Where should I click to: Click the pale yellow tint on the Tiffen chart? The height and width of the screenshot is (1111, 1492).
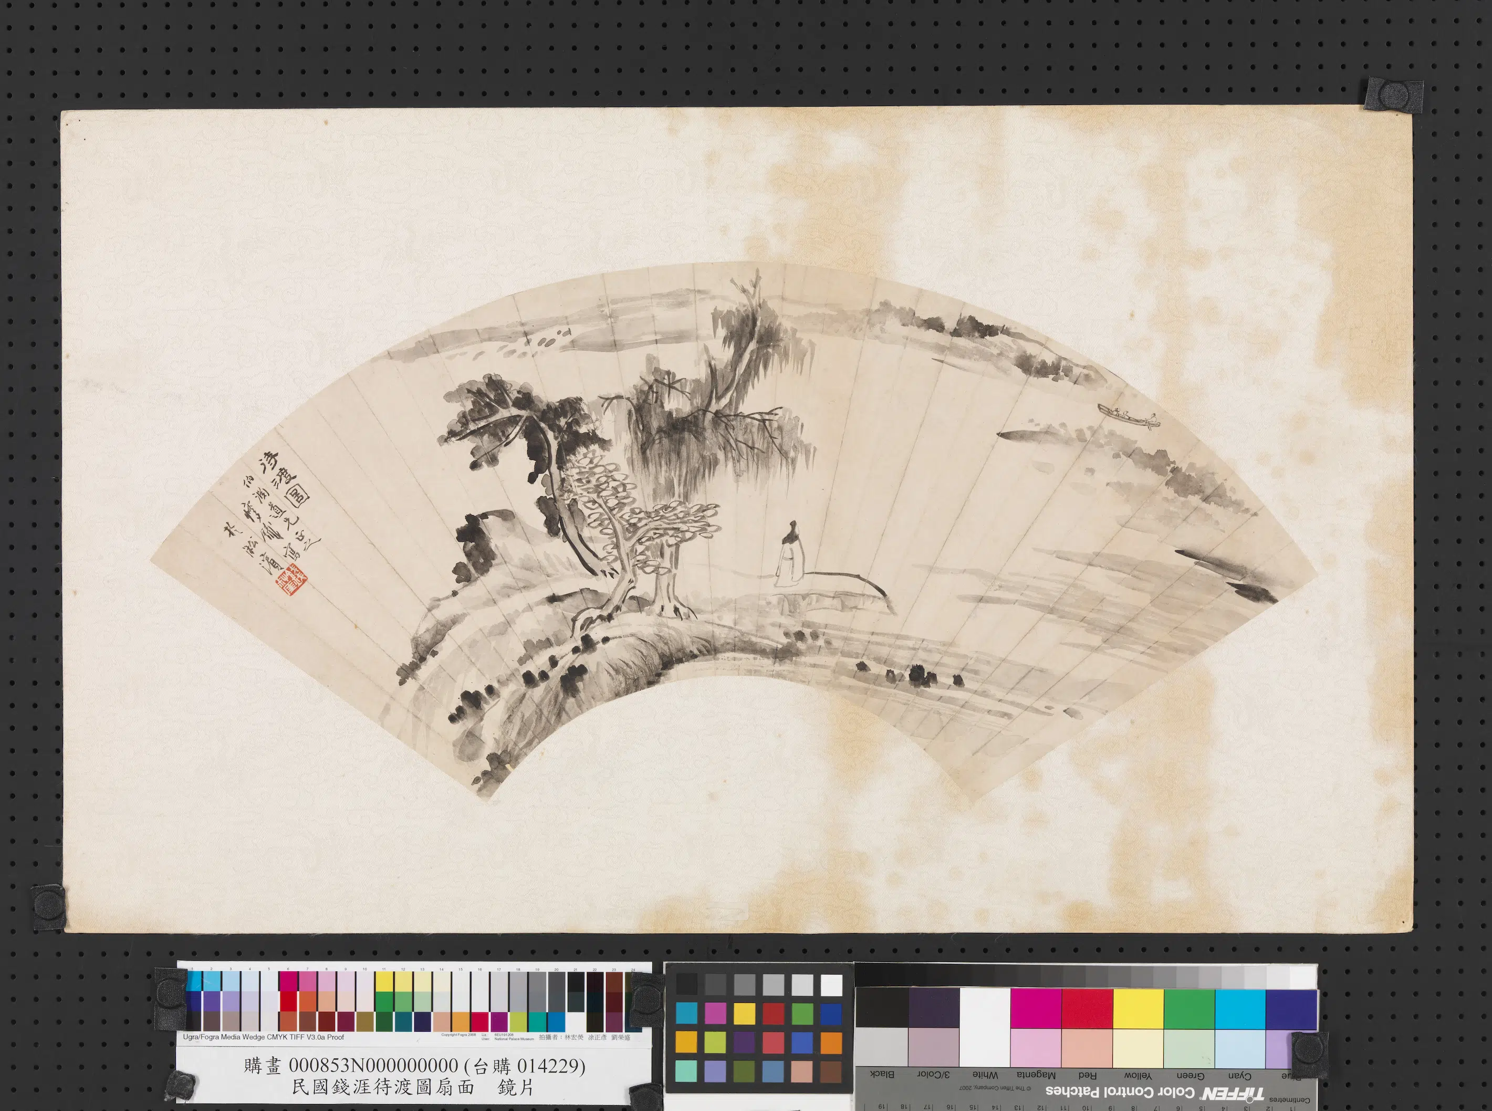pyautogui.click(x=1138, y=1048)
